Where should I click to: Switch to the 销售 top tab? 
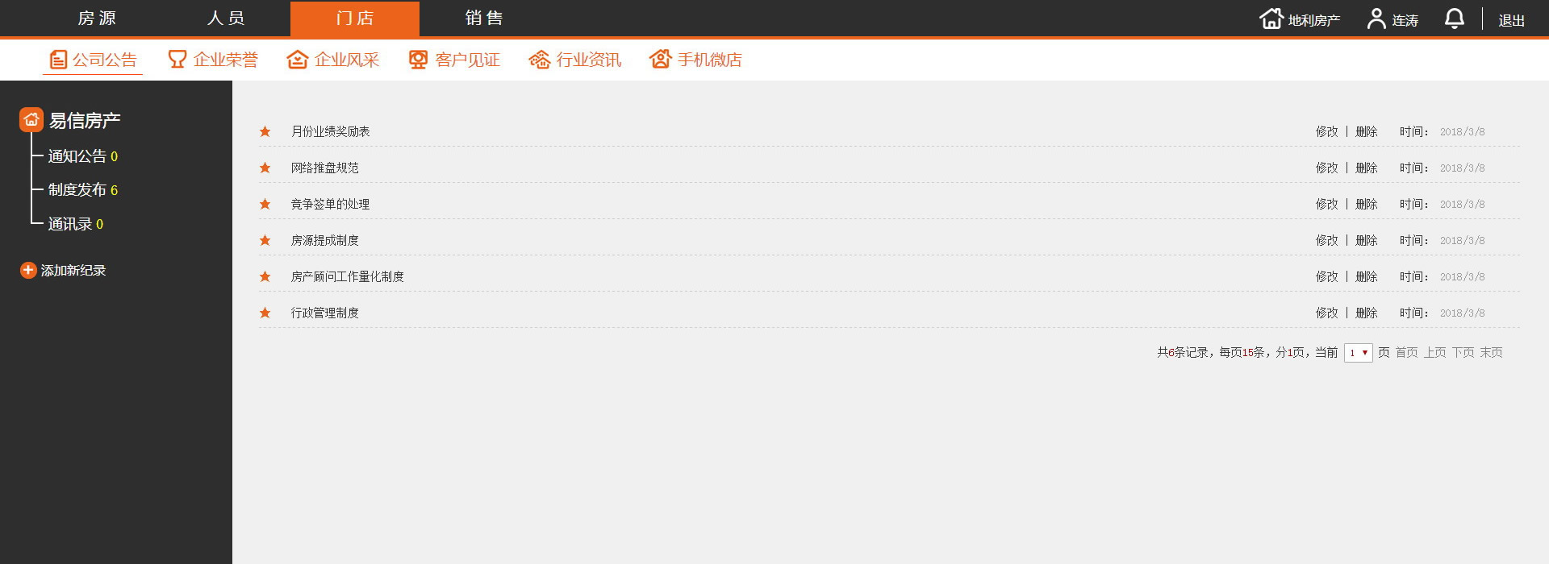click(x=484, y=19)
